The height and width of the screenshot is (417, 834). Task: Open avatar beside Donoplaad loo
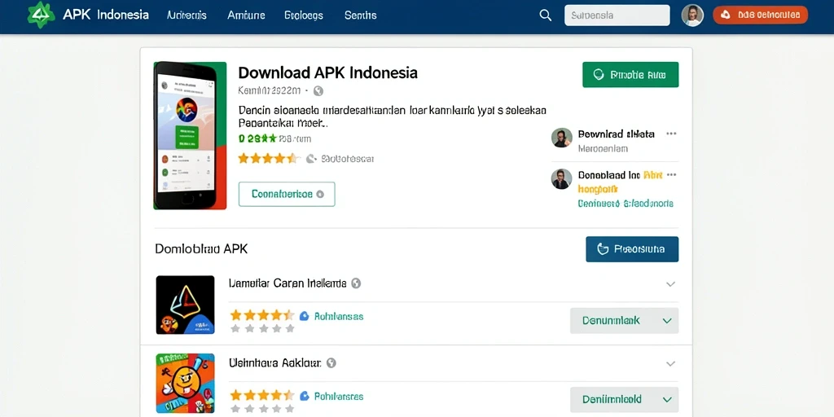click(562, 178)
